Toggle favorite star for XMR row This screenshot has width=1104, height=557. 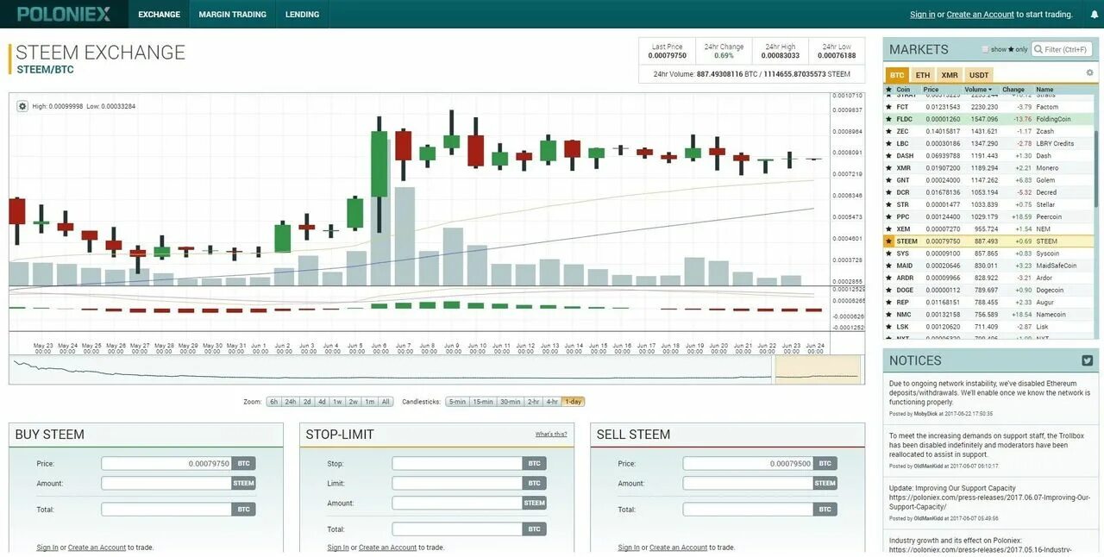pyautogui.click(x=889, y=168)
